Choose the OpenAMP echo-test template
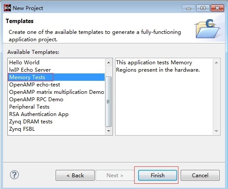Image resolution: width=228 pixels, height=189 pixels. (x=56, y=85)
